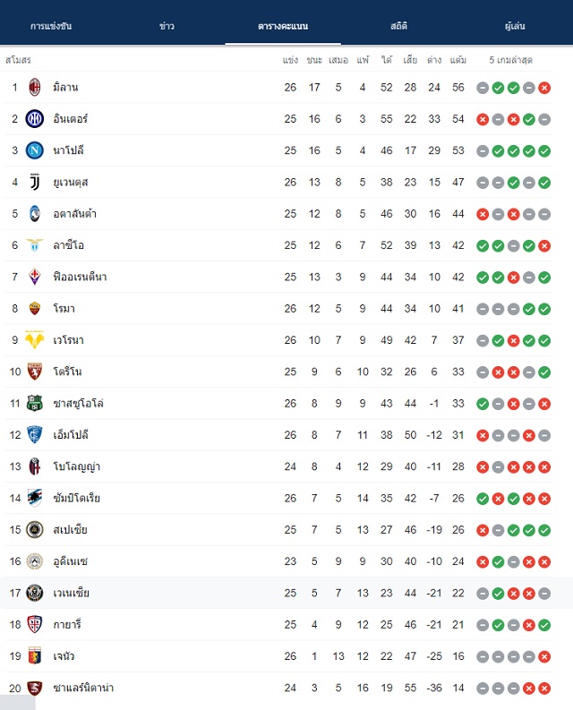
Task: Select the highlighted เวเนเซีย row
Action: [277, 593]
